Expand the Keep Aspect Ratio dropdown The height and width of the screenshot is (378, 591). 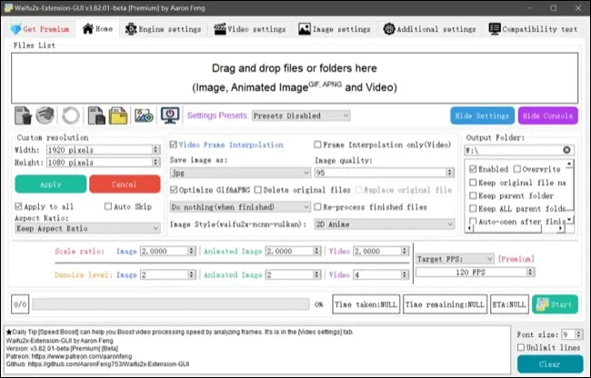point(88,228)
